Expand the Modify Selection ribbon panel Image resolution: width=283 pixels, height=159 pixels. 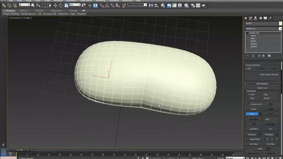(x=29, y=14)
